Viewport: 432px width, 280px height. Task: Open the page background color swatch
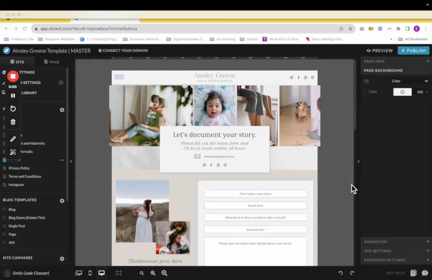[402, 92]
